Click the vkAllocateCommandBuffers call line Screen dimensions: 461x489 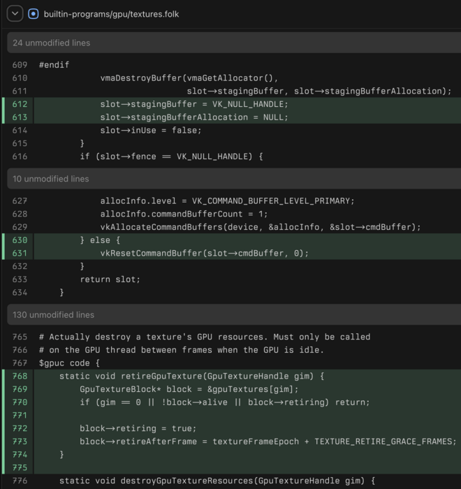(261, 227)
